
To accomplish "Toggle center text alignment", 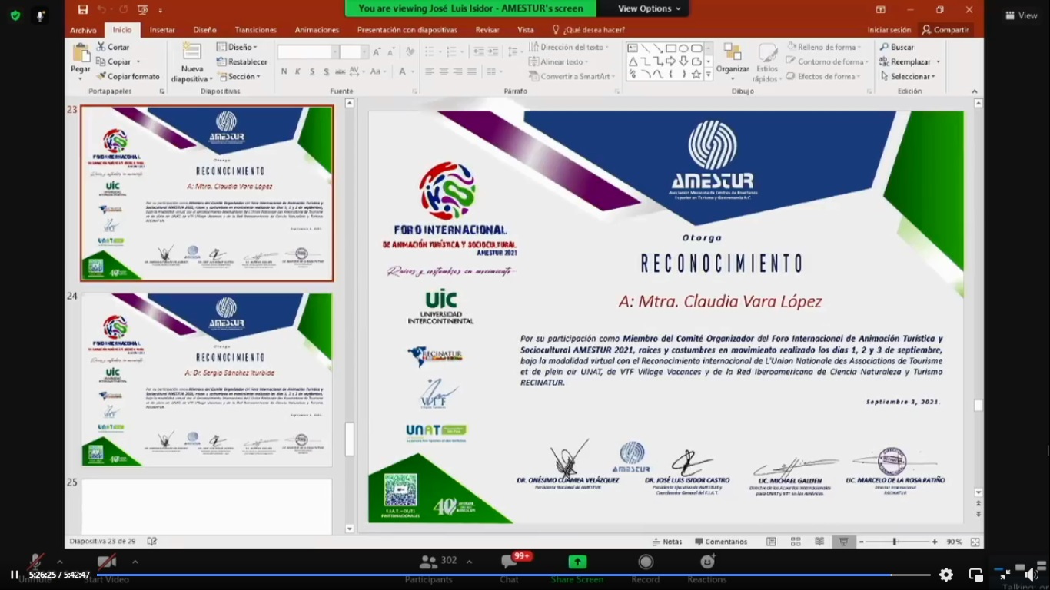I will click(444, 71).
